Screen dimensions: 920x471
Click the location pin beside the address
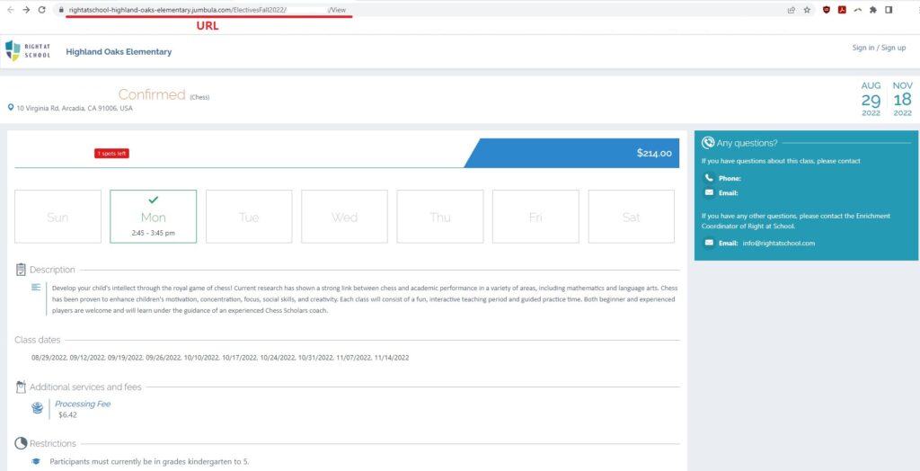click(x=11, y=108)
